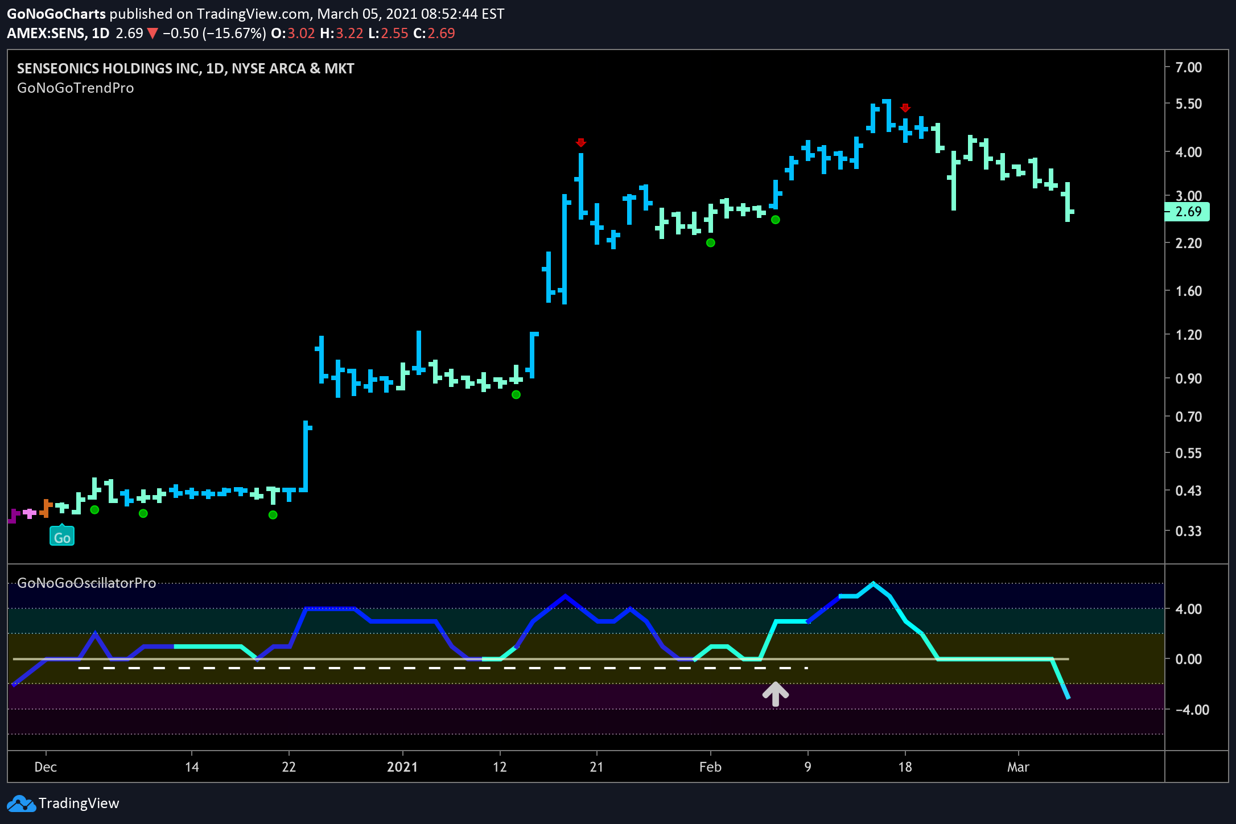Click the SENSEONICS HOLDINGS INC chart title

click(186, 68)
